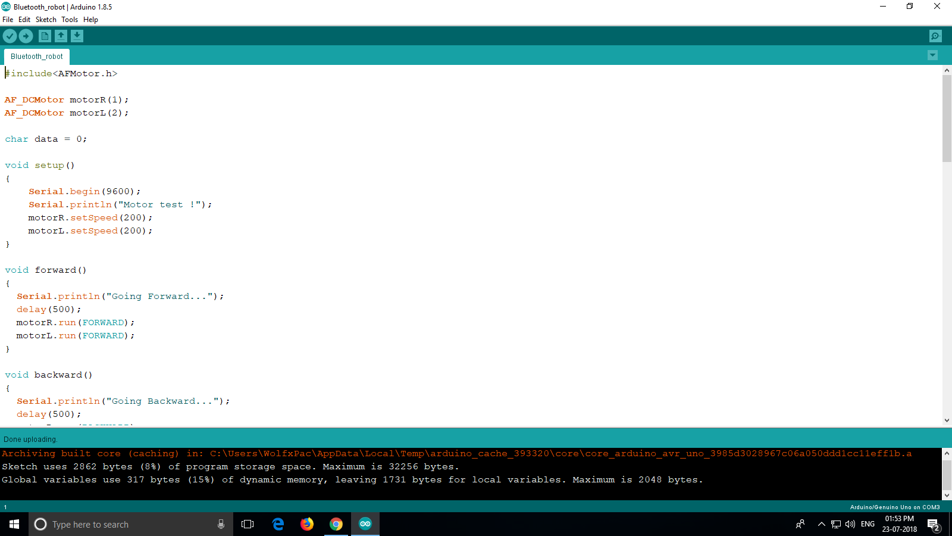The image size is (952, 536).
Task: Click the 'Global variables use 317 bytes' line
Action: click(352, 479)
